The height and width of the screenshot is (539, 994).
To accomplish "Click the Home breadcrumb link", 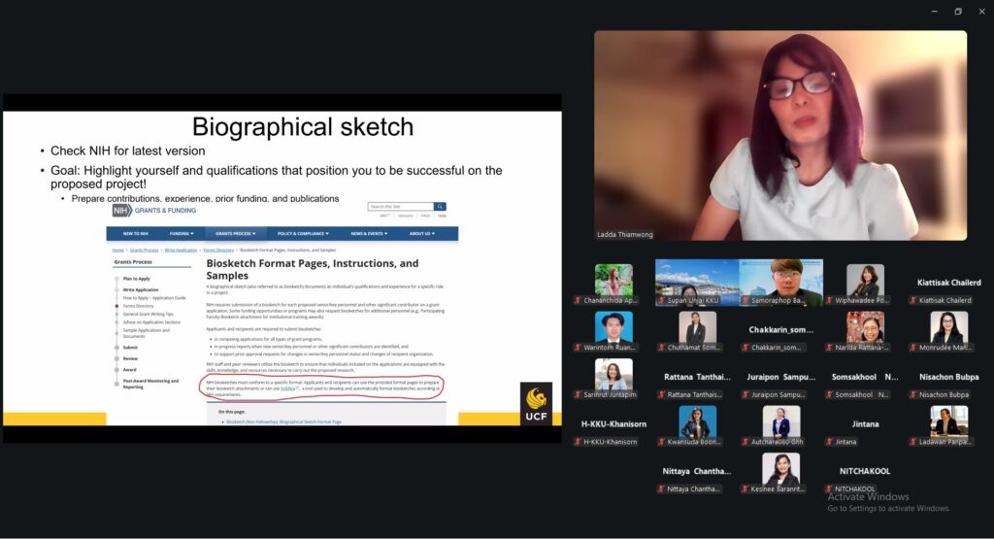I will pyautogui.click(x=118, y=250).
